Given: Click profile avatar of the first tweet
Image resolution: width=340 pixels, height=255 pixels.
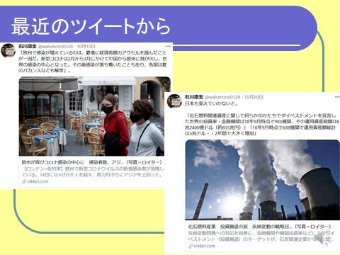Looking at the screenshot, I should coord(8,50).
